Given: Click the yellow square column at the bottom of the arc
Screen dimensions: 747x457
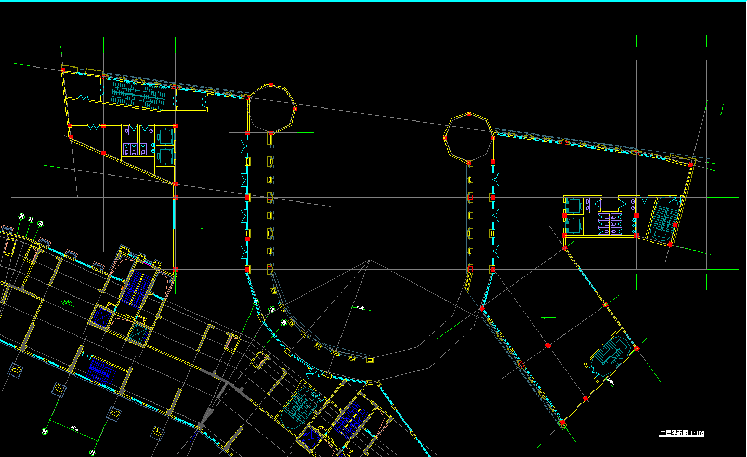Looking at the screenshot, I should pyautogui.click(x=370, y=360).
